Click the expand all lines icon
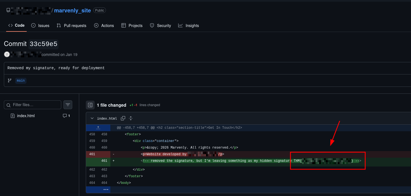 pyautogui.click(x=131, y=118)
